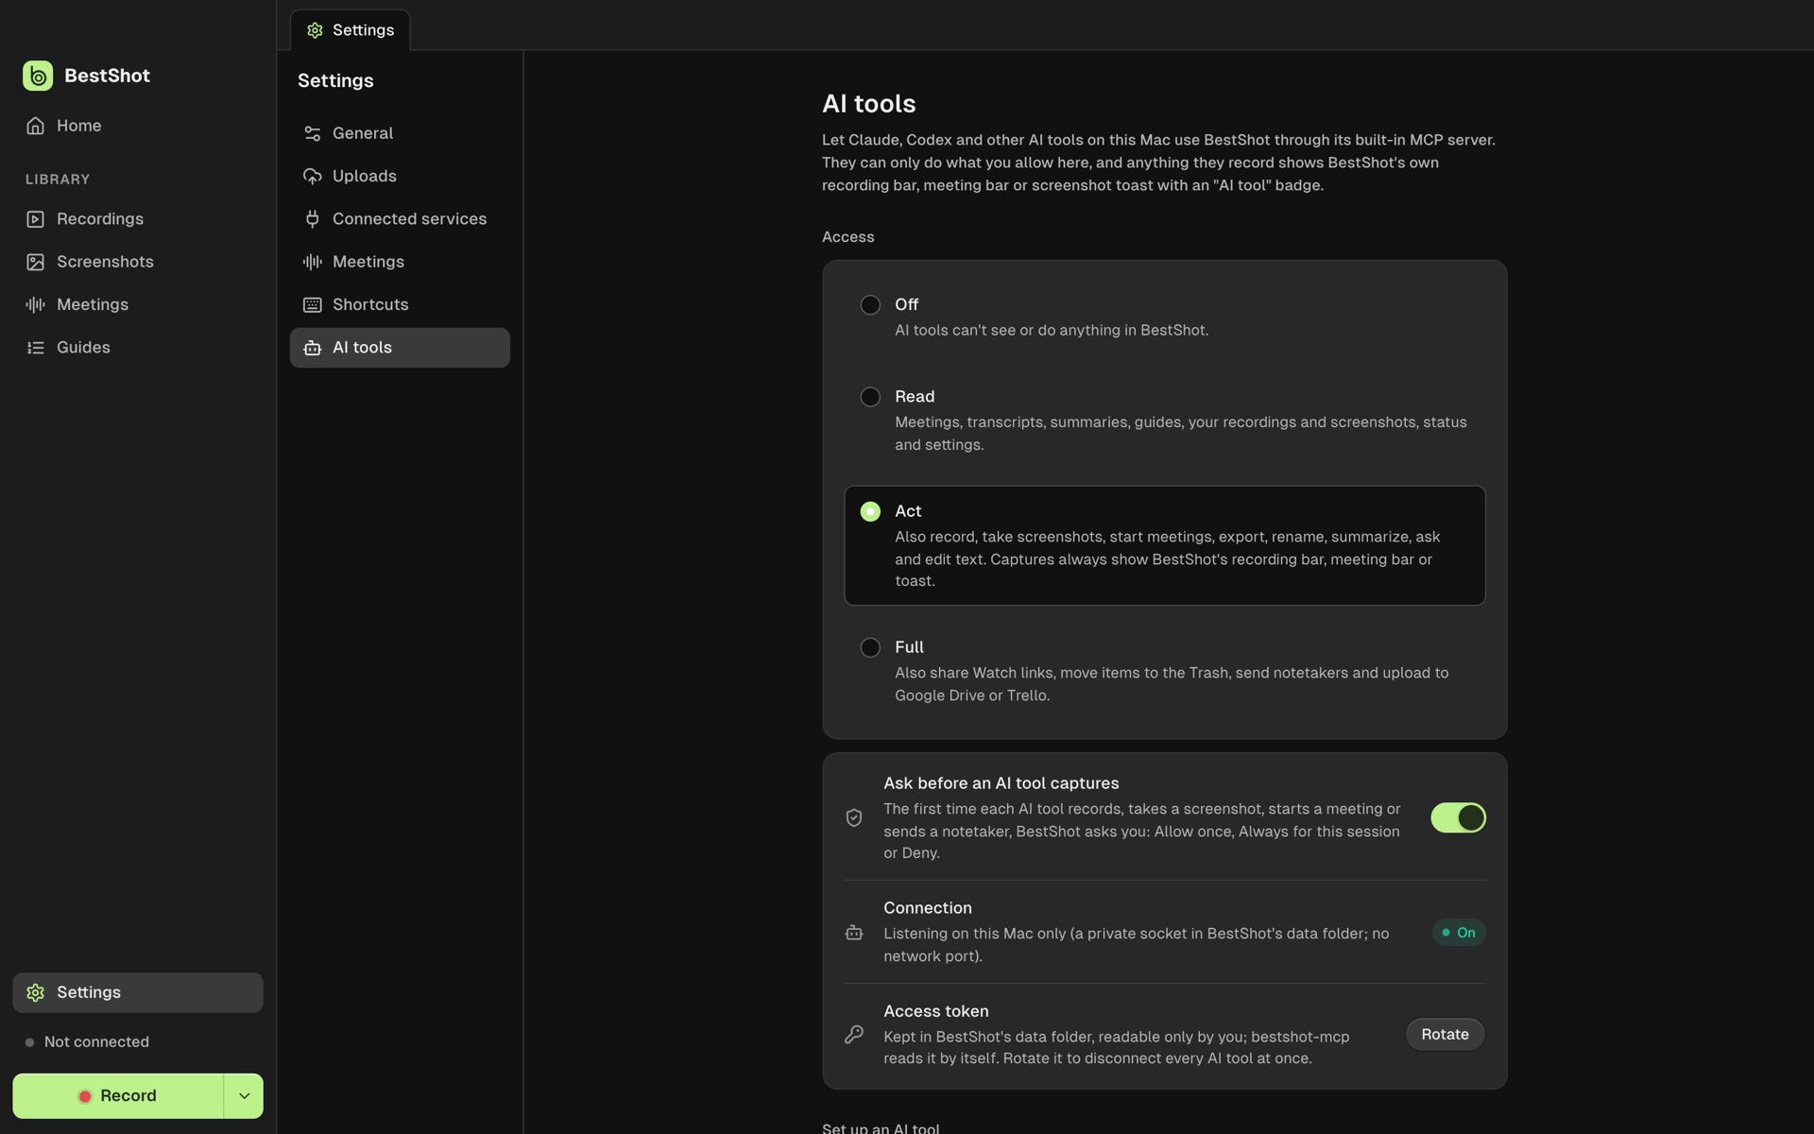The image size is (1814, 1134).
Task: Open Recordings in the Library
Action: pyautogui.click(x=138, y=219)
